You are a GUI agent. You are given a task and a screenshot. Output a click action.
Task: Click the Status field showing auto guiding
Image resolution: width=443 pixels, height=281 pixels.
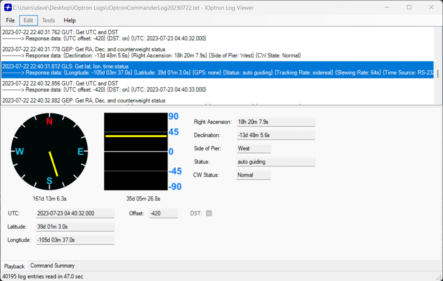pyautogui.click(x=275, y=162)
